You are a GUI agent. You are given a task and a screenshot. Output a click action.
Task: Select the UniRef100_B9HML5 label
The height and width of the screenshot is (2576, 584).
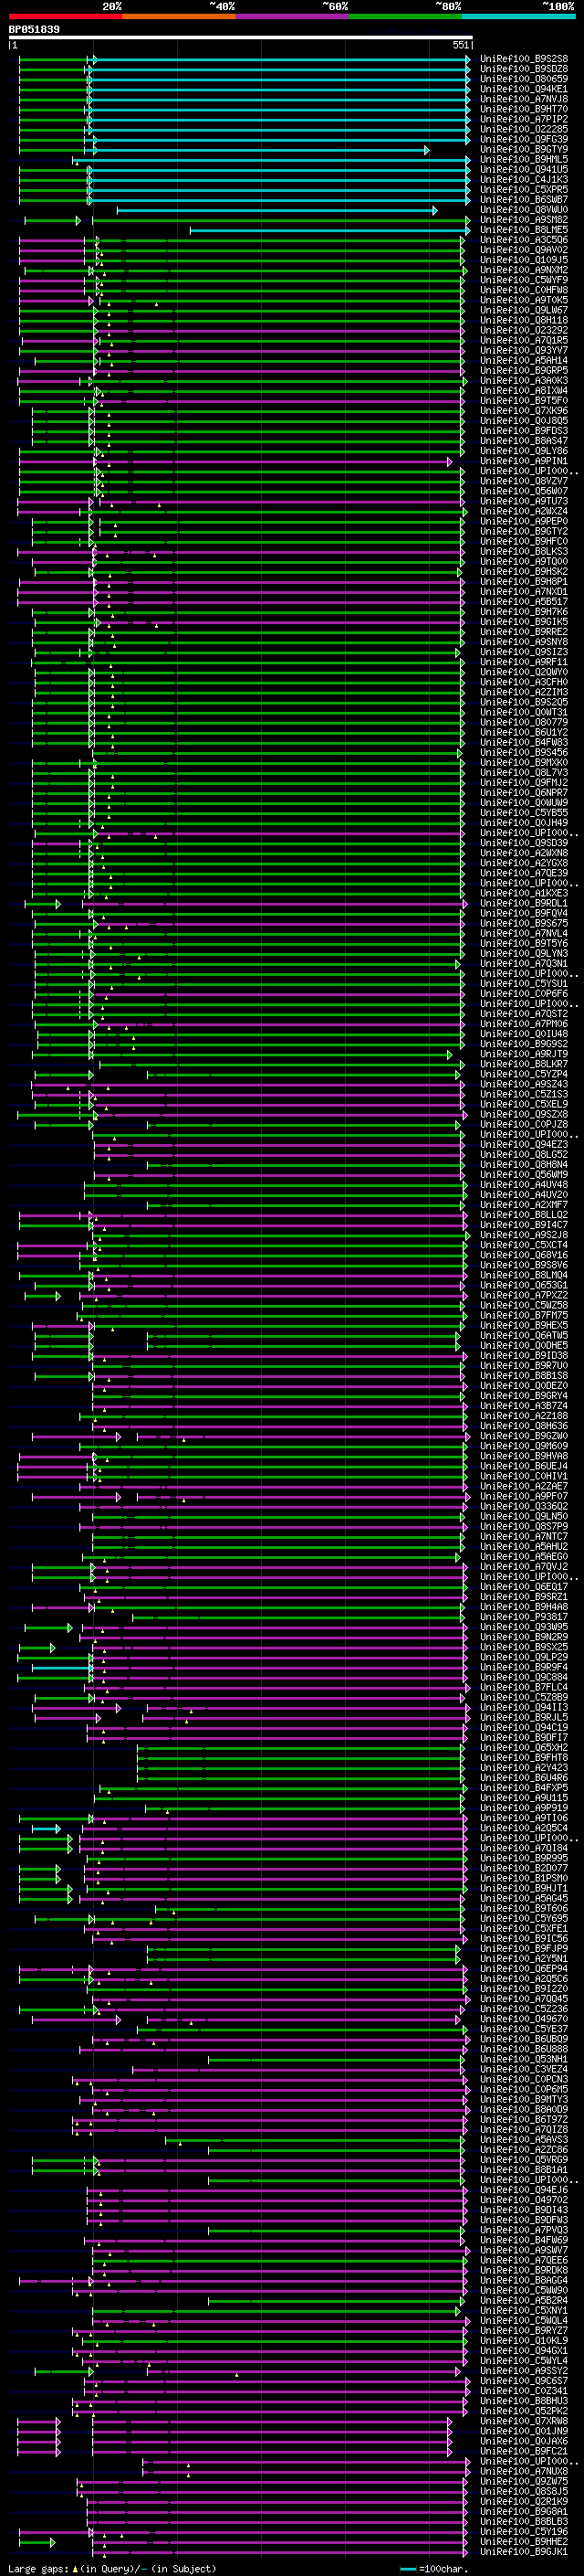point(524,159)
